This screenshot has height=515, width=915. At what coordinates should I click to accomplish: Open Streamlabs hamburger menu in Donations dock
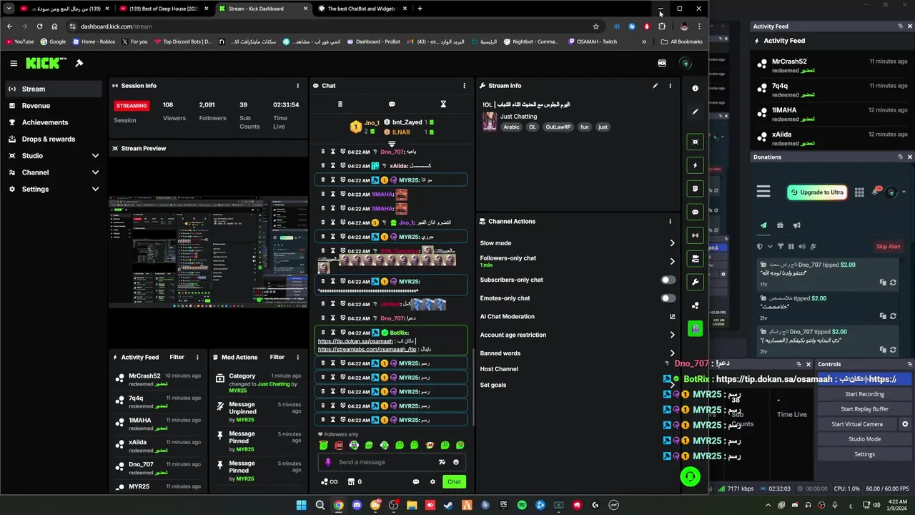(763, 192)
